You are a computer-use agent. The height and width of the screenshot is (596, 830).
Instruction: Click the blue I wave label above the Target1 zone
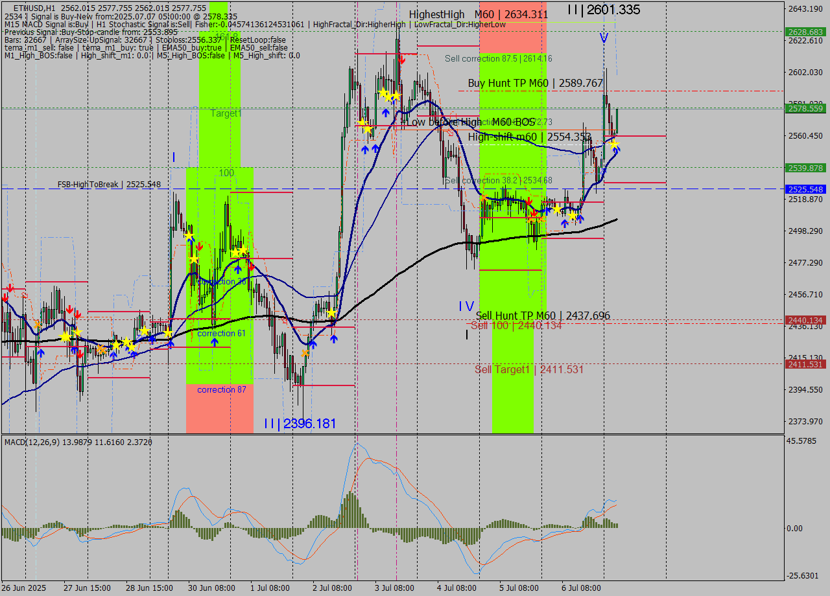pos(174,157)
